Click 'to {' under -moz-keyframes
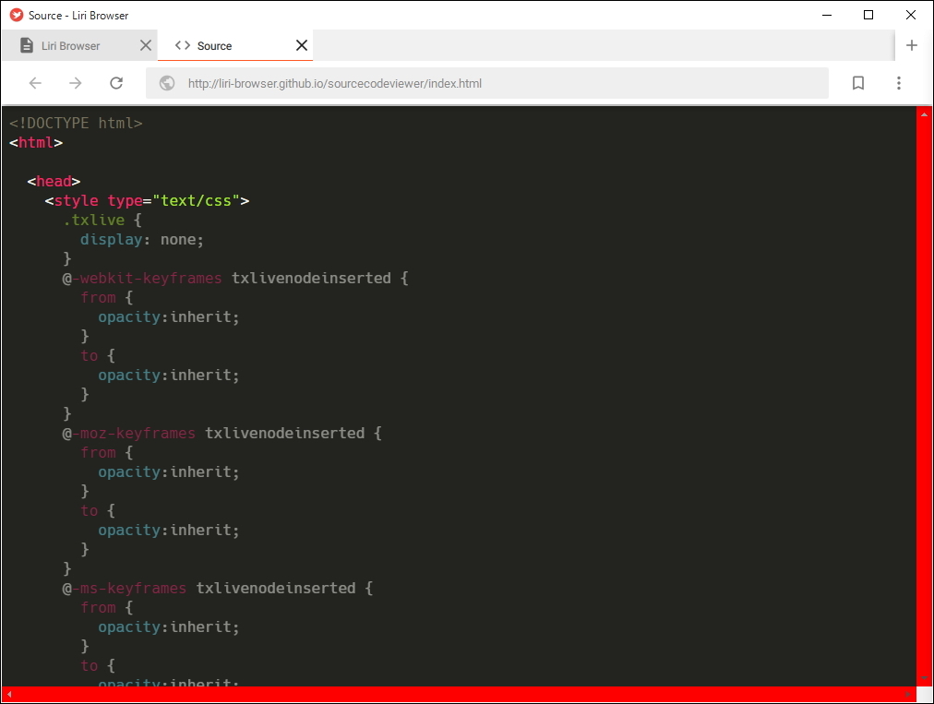 [x=98, y=510]
